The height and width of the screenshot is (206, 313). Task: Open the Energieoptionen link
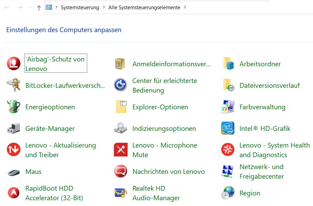[x=50, y=107]
